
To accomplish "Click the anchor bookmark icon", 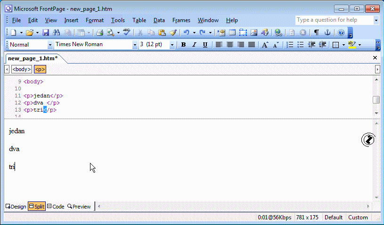I will (x=327, y=32).
